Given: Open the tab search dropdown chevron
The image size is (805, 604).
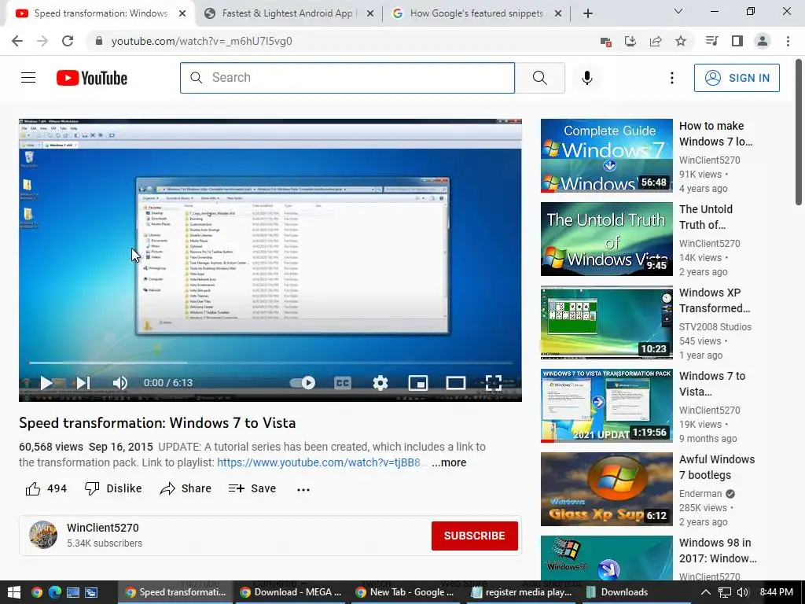Looking at the screenshot, I should pyautogui.click(x=678, y=11).
